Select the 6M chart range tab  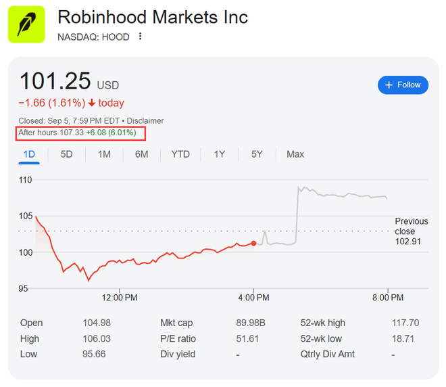141,154
